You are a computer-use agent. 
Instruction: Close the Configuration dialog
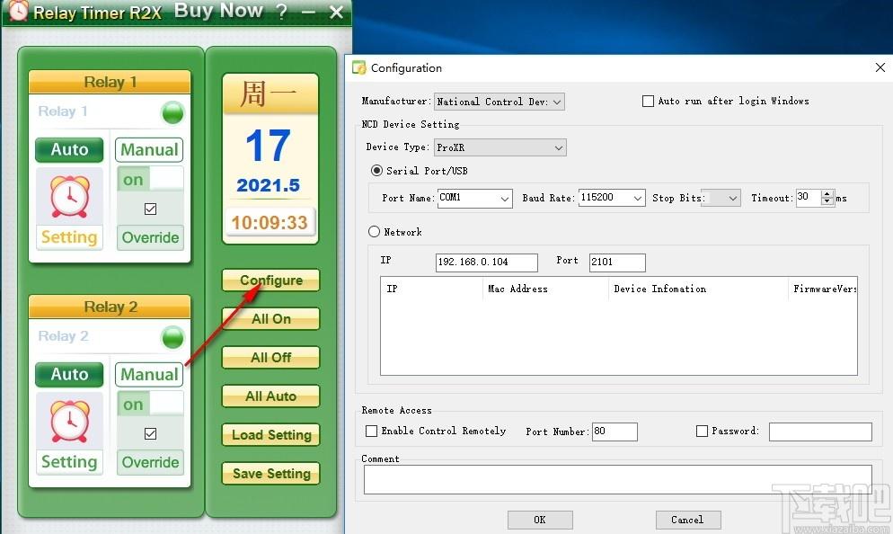tap(880, 67)
